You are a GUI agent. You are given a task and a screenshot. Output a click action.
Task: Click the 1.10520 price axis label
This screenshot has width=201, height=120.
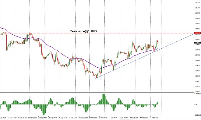tap(197, 23)
